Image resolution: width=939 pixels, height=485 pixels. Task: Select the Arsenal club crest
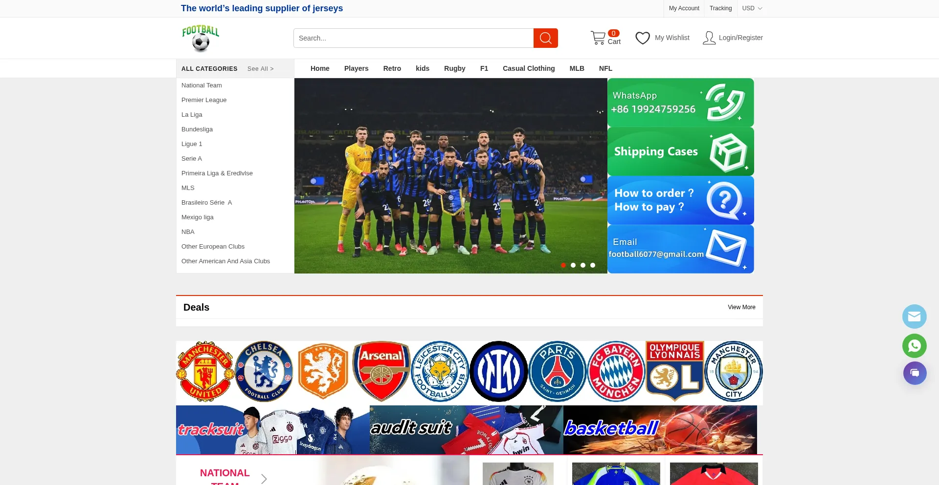[381, 371]
